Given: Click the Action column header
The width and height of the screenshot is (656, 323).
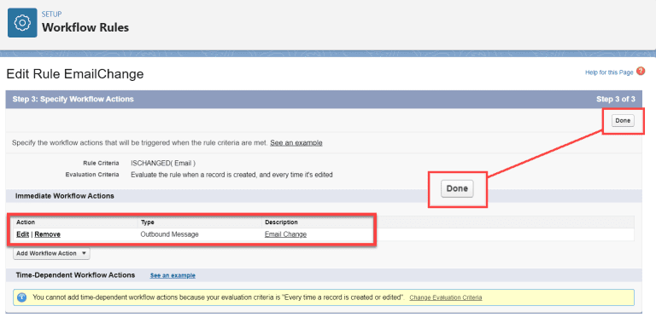Looking at the screenshot, I should [x=26, y=222].
